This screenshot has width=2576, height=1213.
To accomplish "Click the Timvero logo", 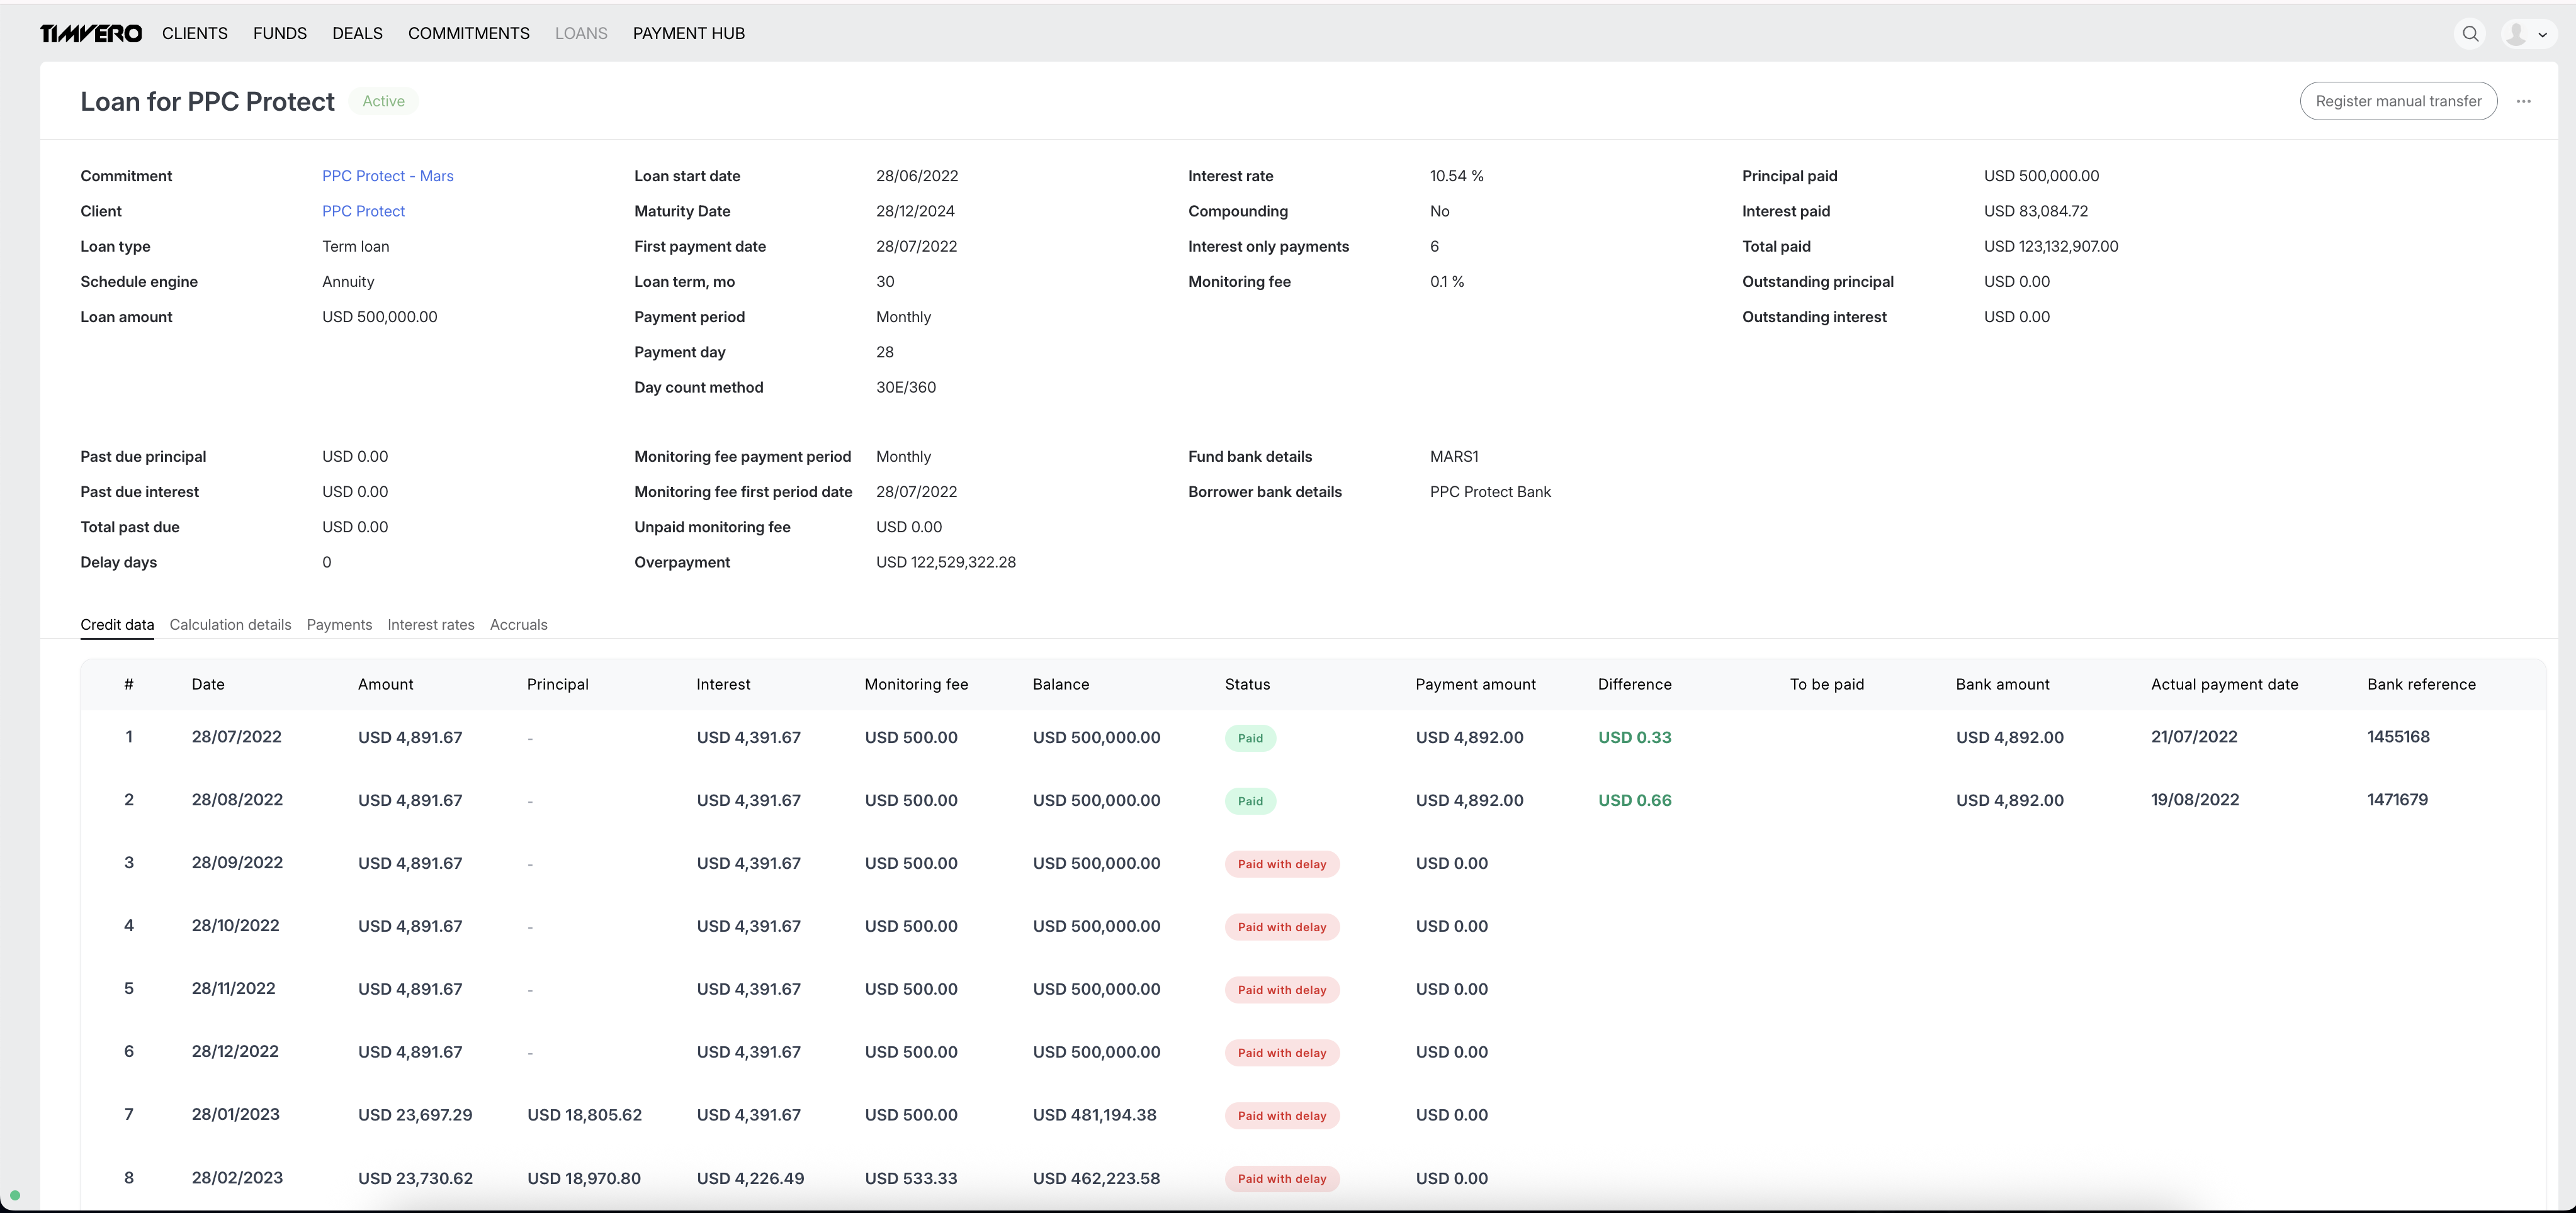I will click(91, 34).
